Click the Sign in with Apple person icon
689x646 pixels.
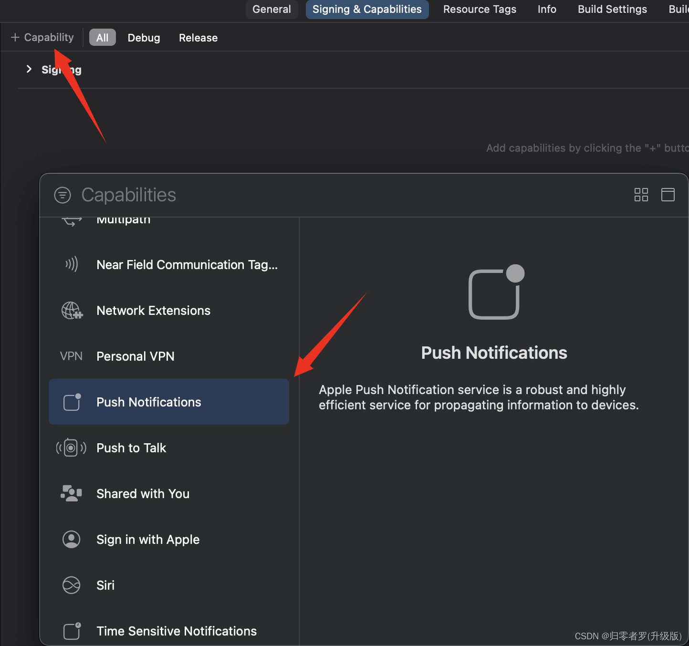[72, 540]
